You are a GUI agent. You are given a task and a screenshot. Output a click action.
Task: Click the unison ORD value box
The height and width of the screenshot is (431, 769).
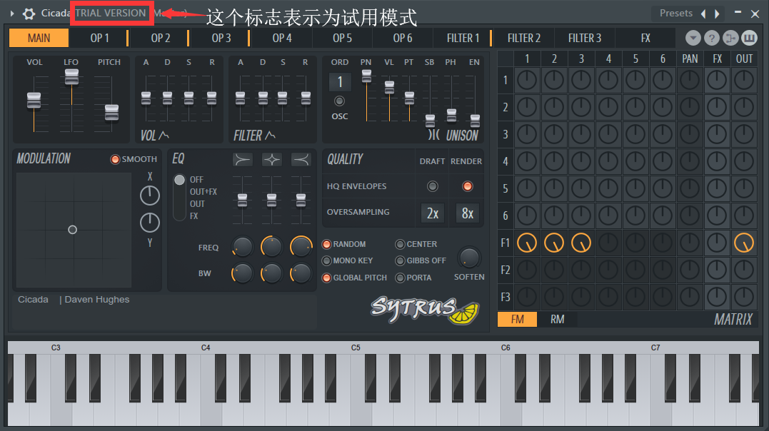coord(339,82)
